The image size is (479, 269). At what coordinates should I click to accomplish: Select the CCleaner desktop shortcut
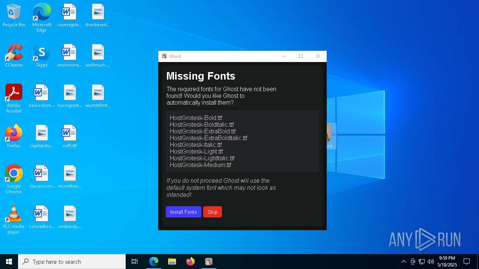pyautogui.click(x=14, y=56)
